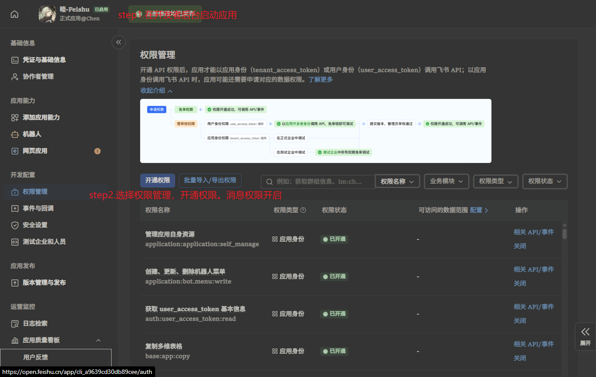Click the 测试企业和人员 code icon
The height and width of the screenshot is (377, 596).
click(14, 242)
